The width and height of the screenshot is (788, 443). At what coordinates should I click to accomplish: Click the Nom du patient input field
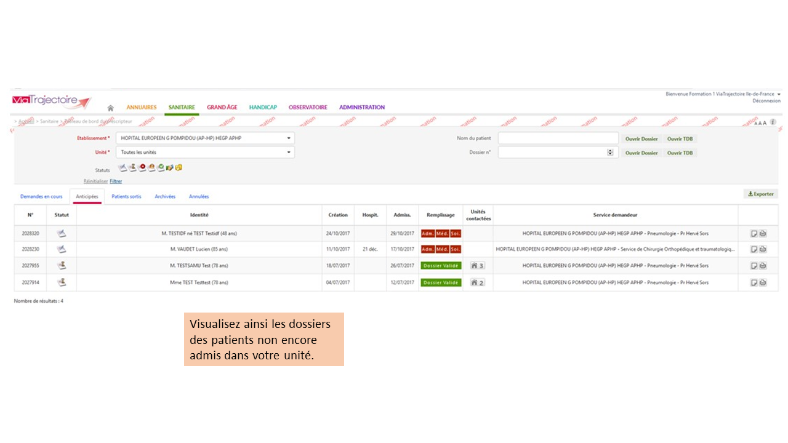[x=558, y=138]
